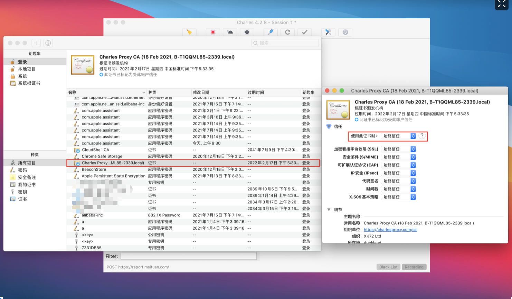This screenshot has height=299, width=512.
Task: Click the question mark help button
Action: [422, 136]
